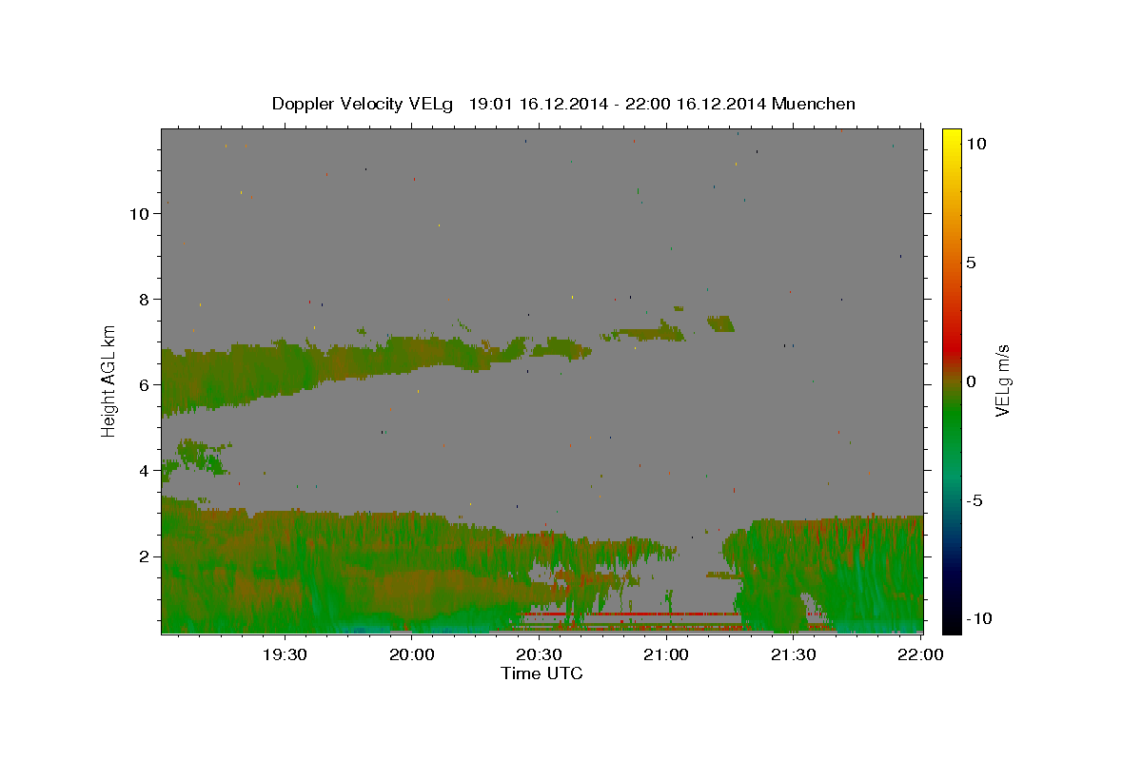Click the start time "19:01 16.12.2014" in the title
Screen dimensions: 1142x761
(x=536, y=104)
